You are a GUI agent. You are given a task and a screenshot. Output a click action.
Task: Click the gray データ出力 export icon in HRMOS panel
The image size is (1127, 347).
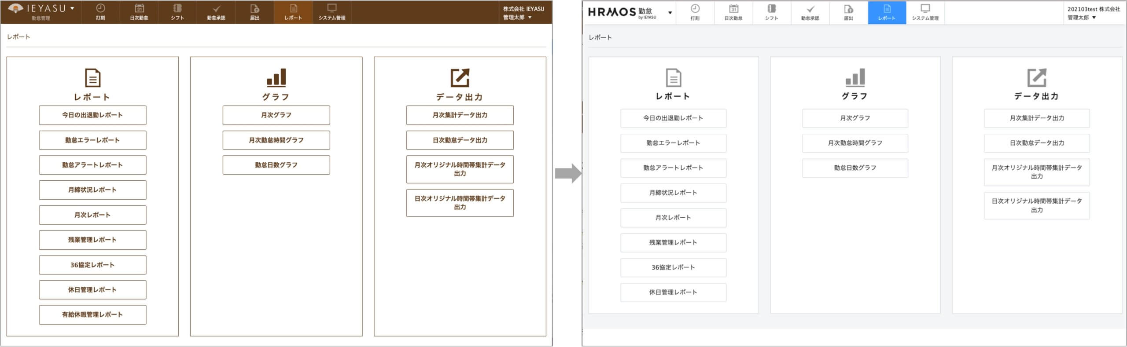pos(1037,78)
